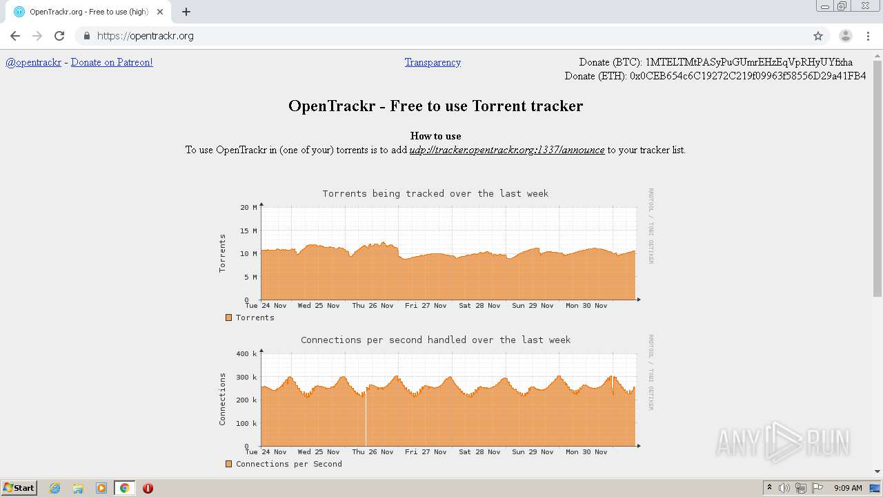Open the Donate on Patreon link
The height and width of the screenshot is (497, 883).
[x=112, y=62]
